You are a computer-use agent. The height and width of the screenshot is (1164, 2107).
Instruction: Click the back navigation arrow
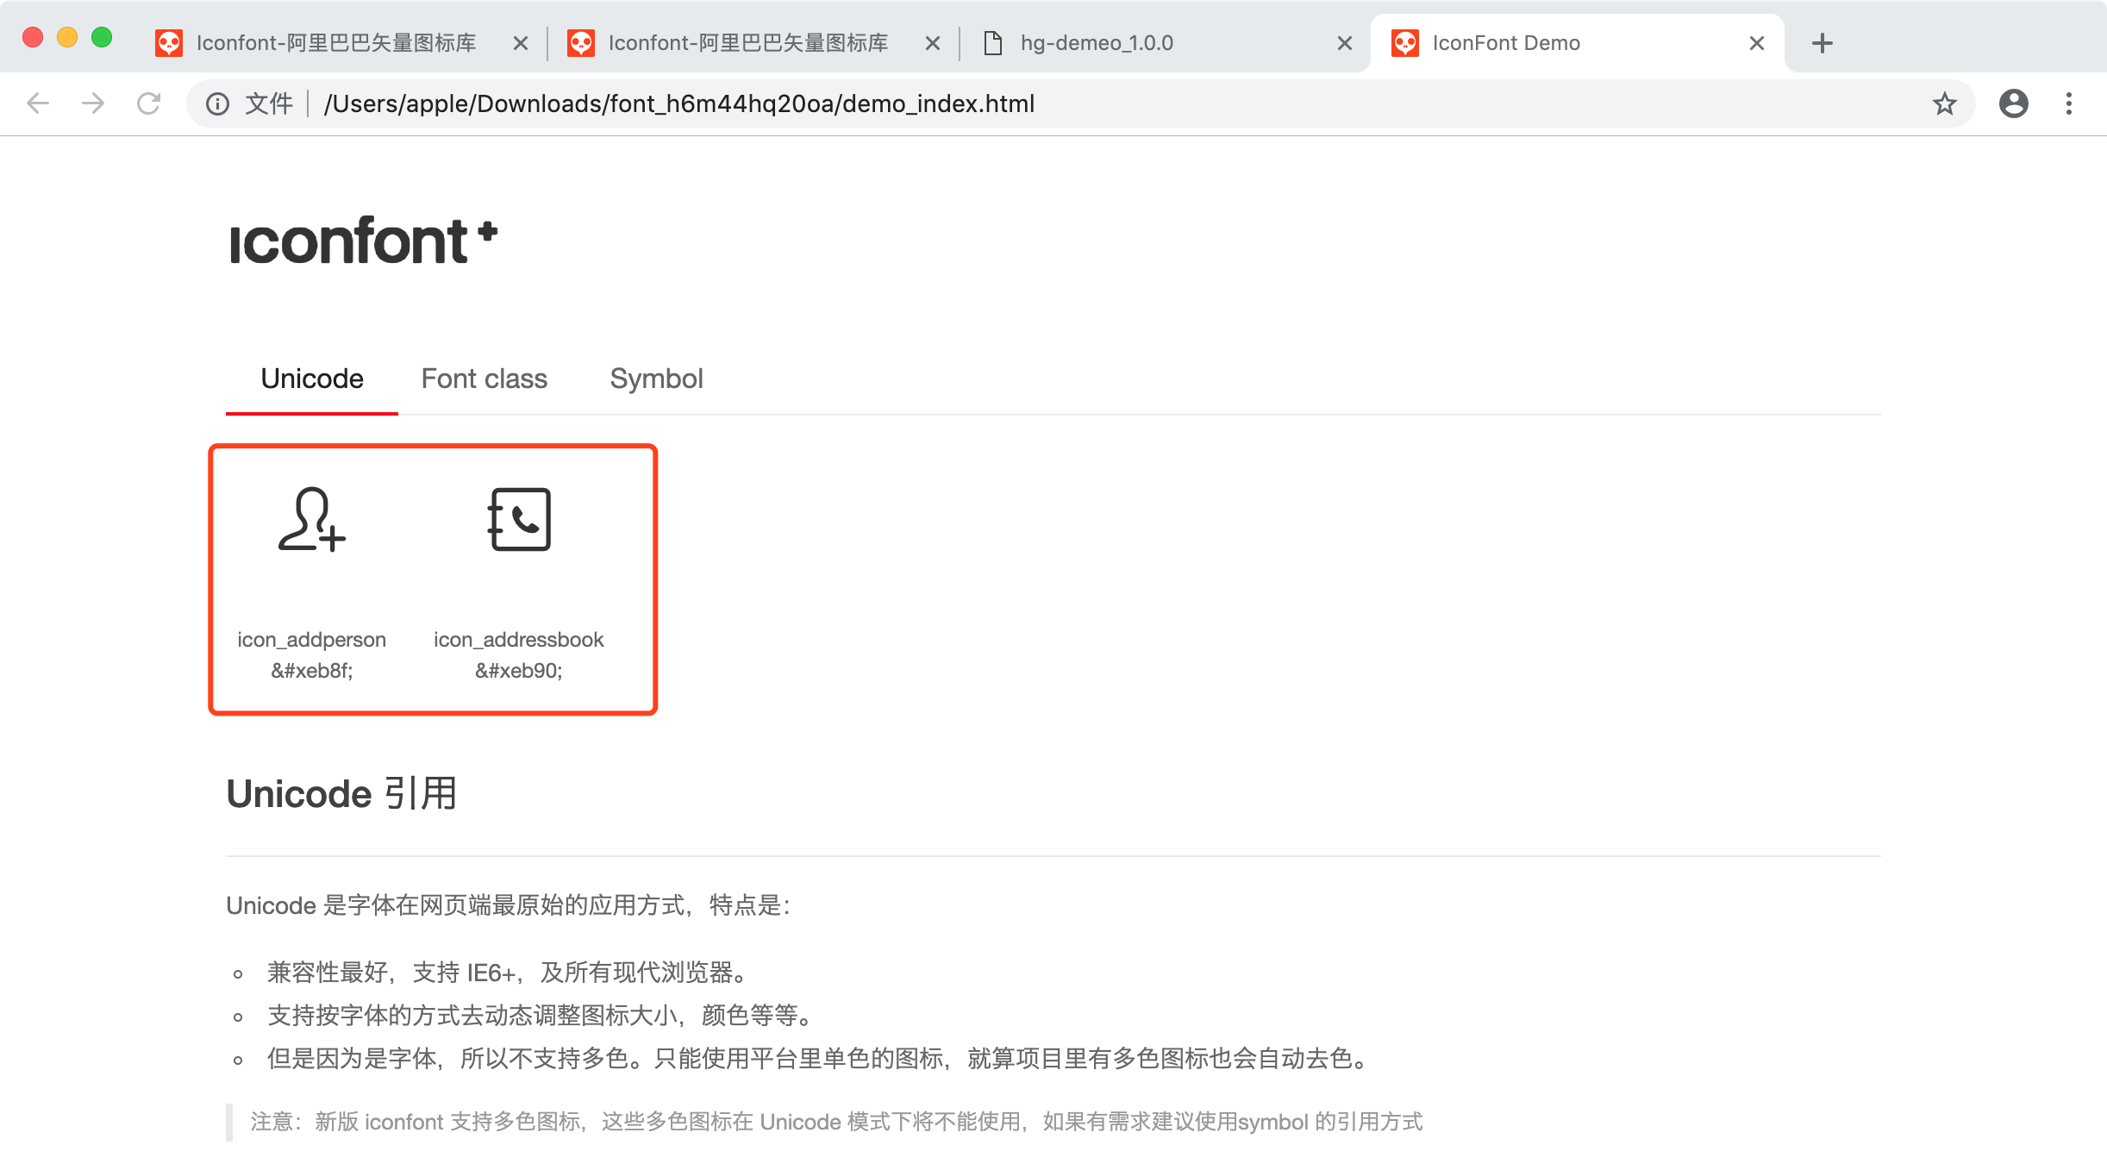coord(38,104)
